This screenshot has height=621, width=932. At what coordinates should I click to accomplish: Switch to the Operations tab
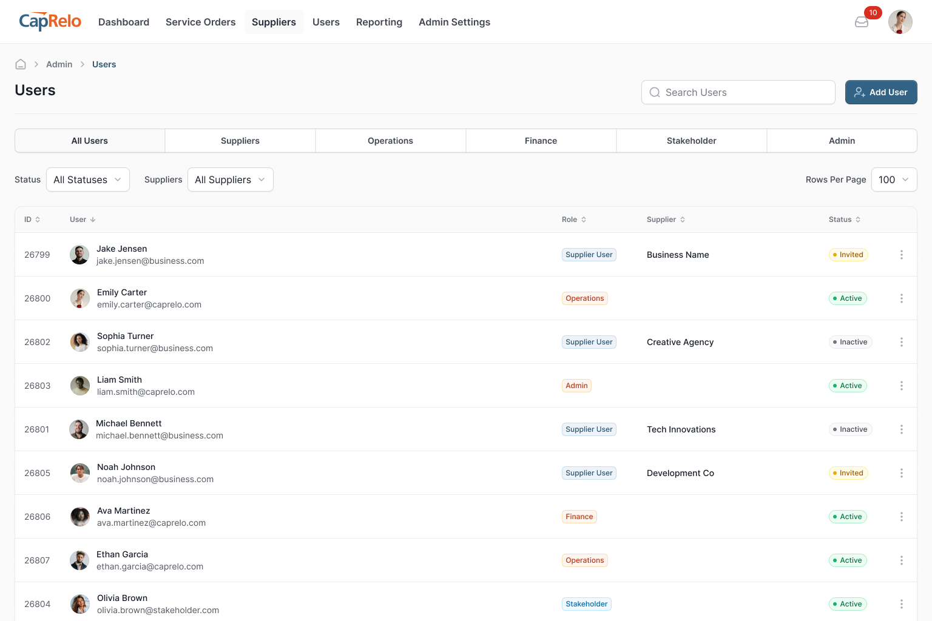pyautogui.click(x=390, y=141)
